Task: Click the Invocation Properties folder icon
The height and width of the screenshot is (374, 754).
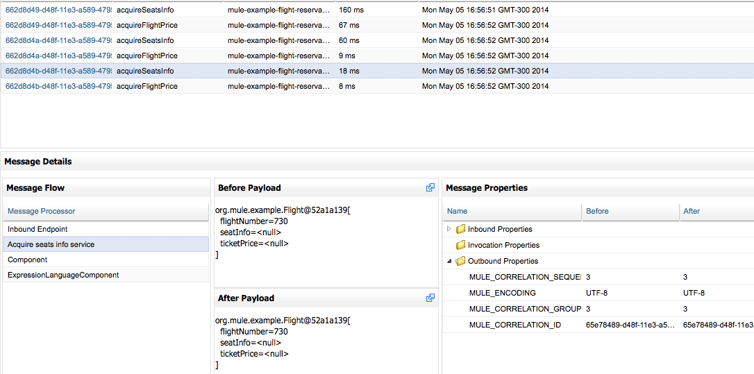Action: (x=460, y=245)
